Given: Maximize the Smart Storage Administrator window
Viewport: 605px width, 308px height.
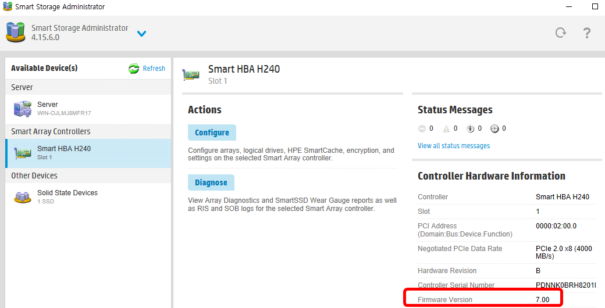Looking at the screenshot, I should tap(595, 6).
